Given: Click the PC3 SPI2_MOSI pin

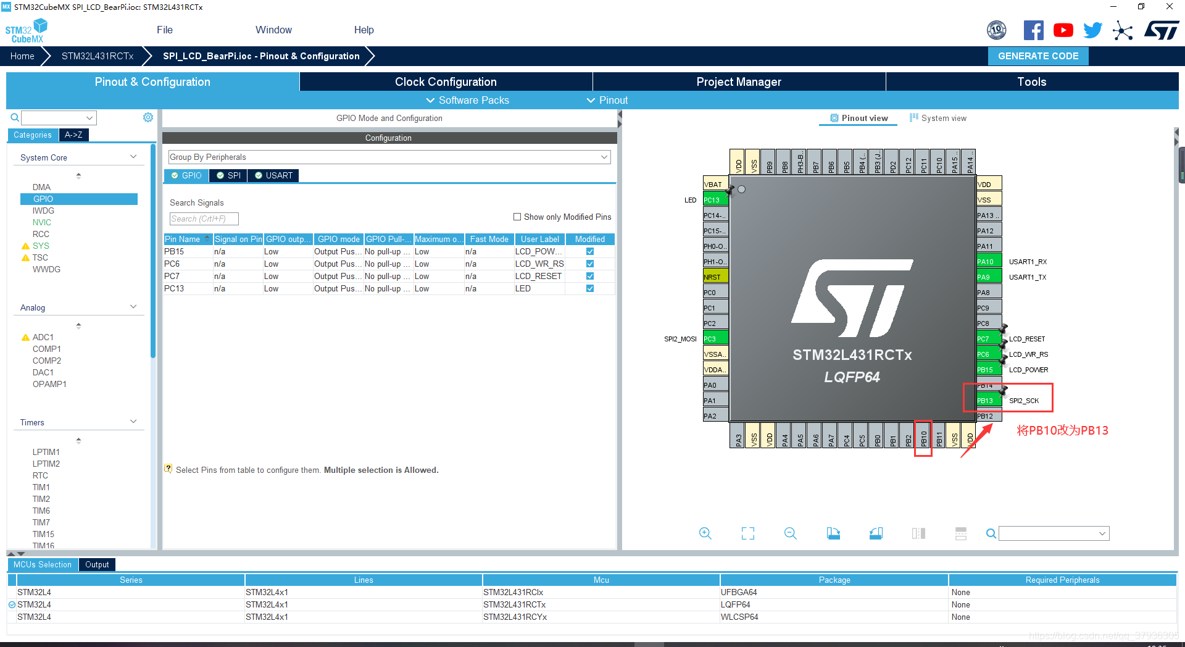Looking at the screenshot, I should (715, 338).
